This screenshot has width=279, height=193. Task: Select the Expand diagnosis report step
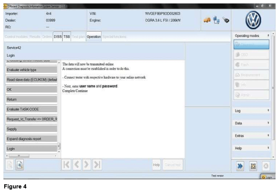click(x=31, y=139)
